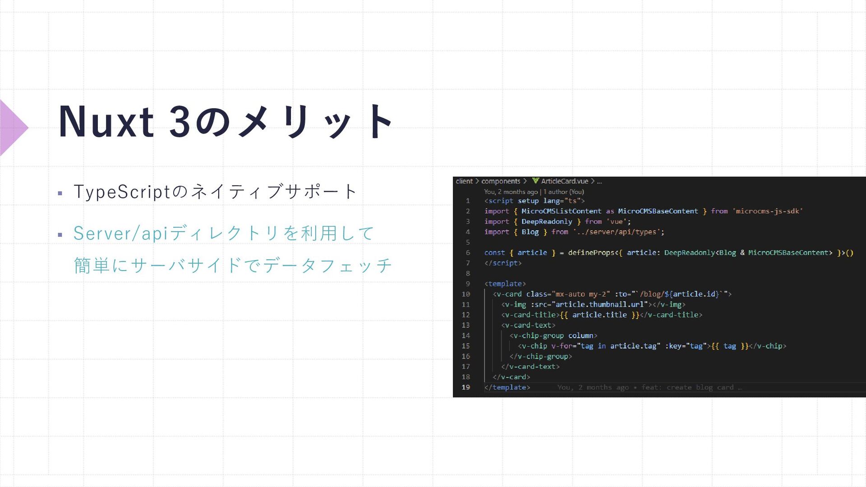Click the closing '</script>' tag
The height and width of the screenshot is (487, 866).
pyautogui.click(x=503, y=263)
